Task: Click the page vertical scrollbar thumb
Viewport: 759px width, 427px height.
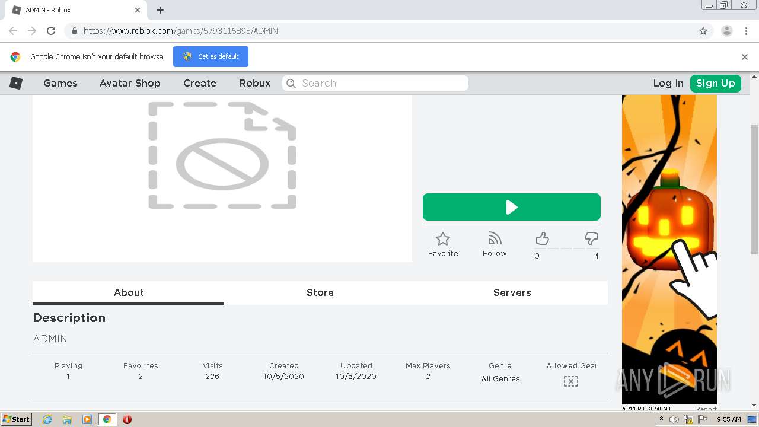Action: (754, 190)
